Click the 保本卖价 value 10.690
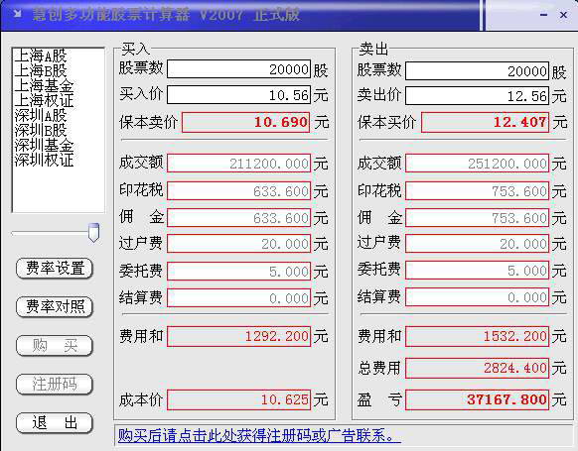578x451 pixels. pos(246,122)
